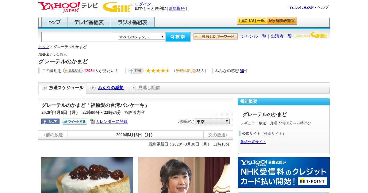The image size is (368, 193).
Task: Click the 見たい! plus button
Action: pos(73,70)
